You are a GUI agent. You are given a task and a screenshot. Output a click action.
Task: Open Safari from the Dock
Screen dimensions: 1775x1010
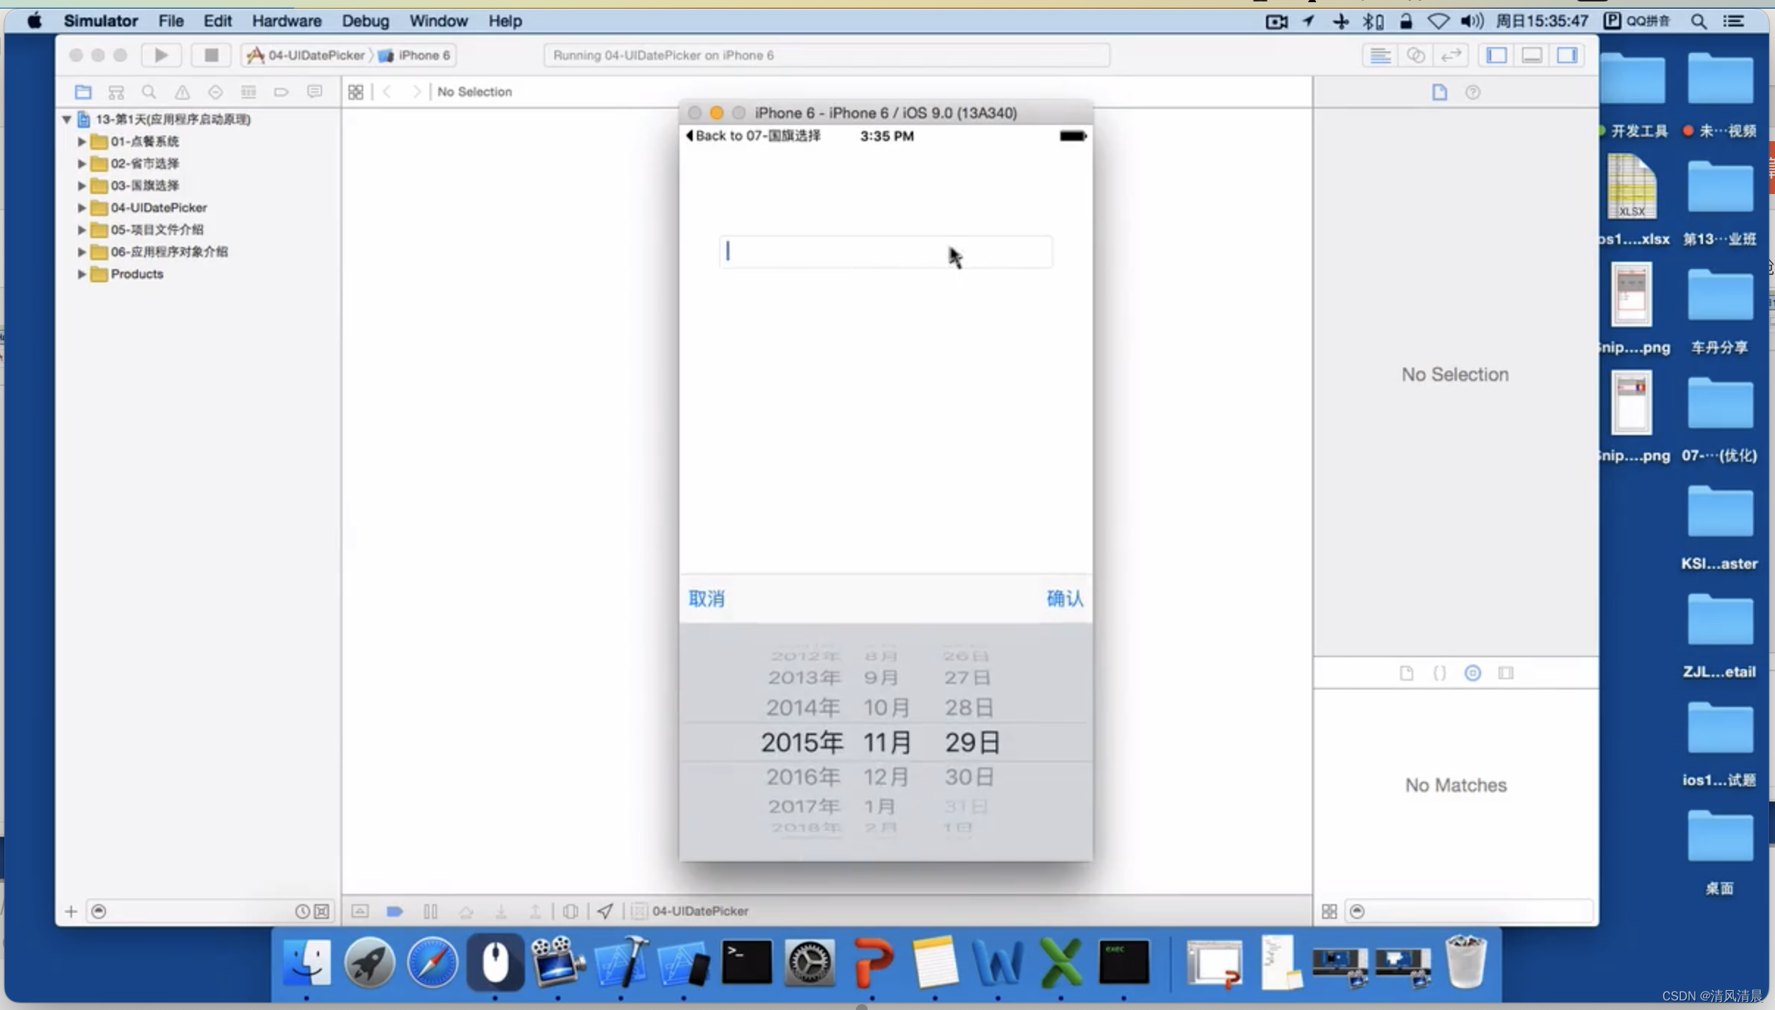click(432, 962)
